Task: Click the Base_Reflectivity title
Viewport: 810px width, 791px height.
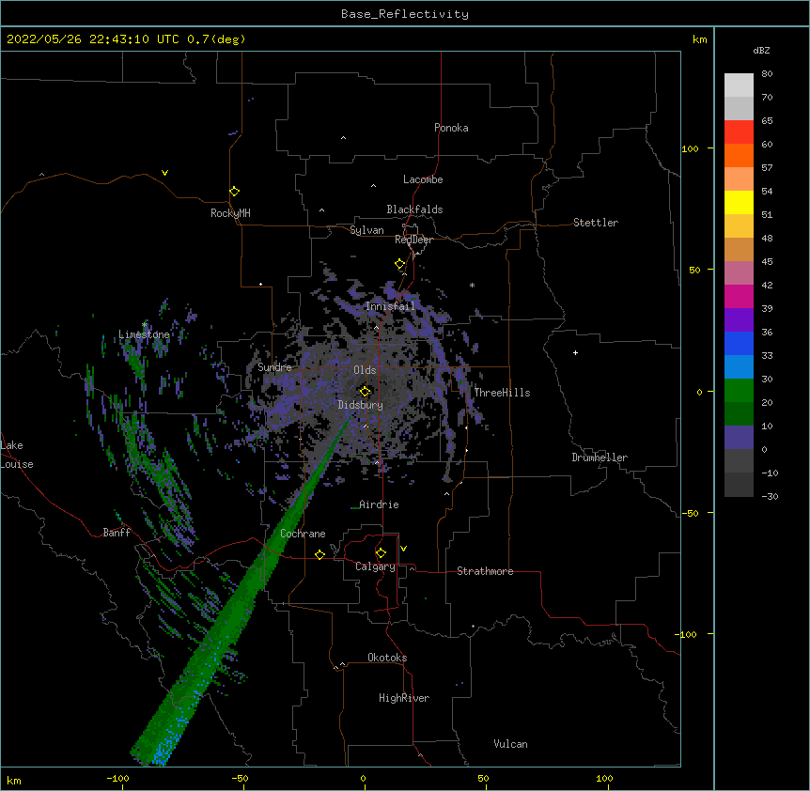Action: (x=405, y=14)
